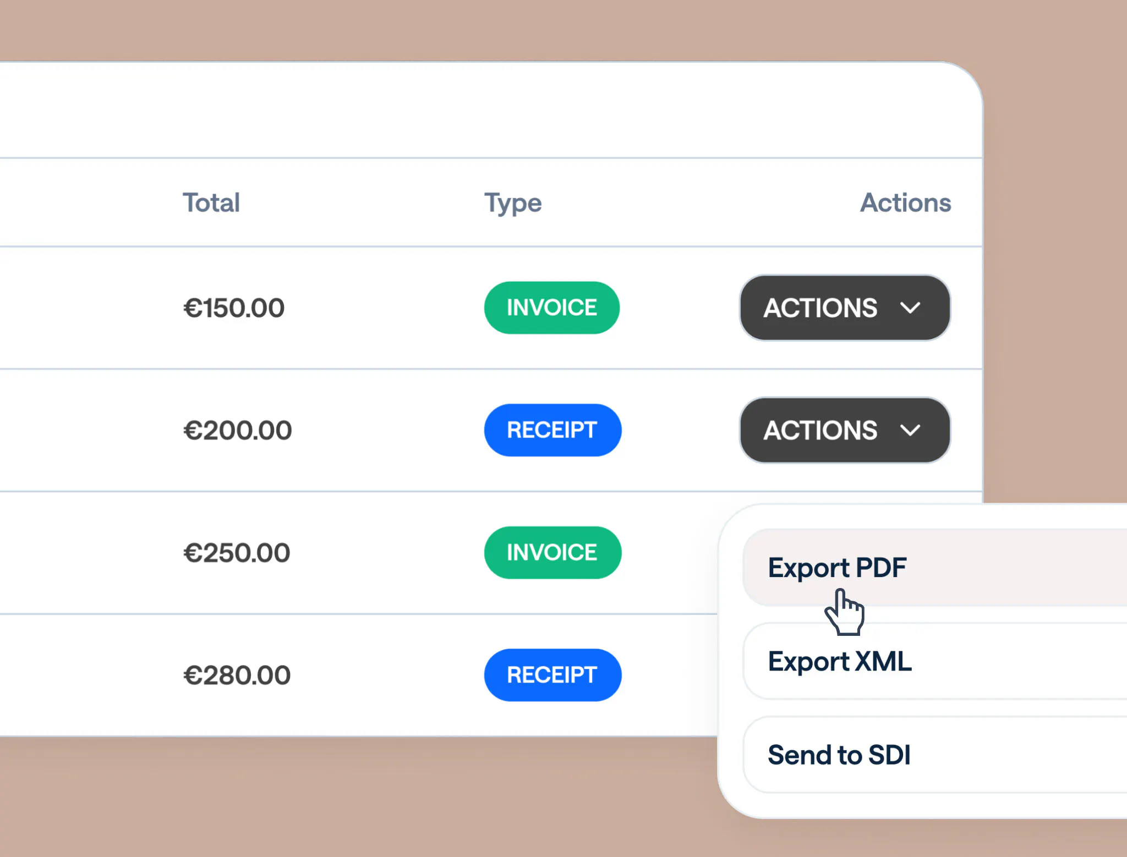Screen dimensions: 1127x857
Task: Select the RECEIPT tag in the €280.00 row
Action: pos(552,675)
